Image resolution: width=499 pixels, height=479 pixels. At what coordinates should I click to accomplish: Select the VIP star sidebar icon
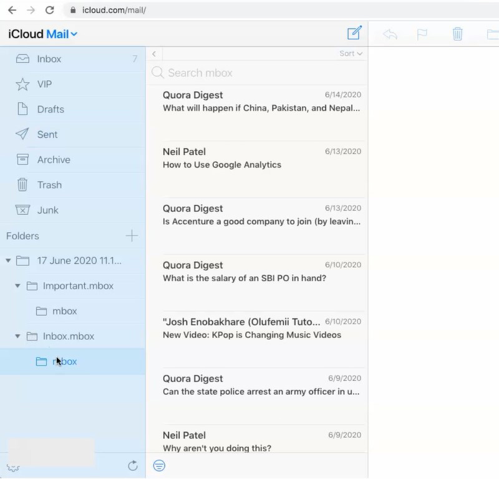pos(22,84)
